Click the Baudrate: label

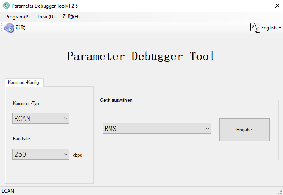coord(22,139)
